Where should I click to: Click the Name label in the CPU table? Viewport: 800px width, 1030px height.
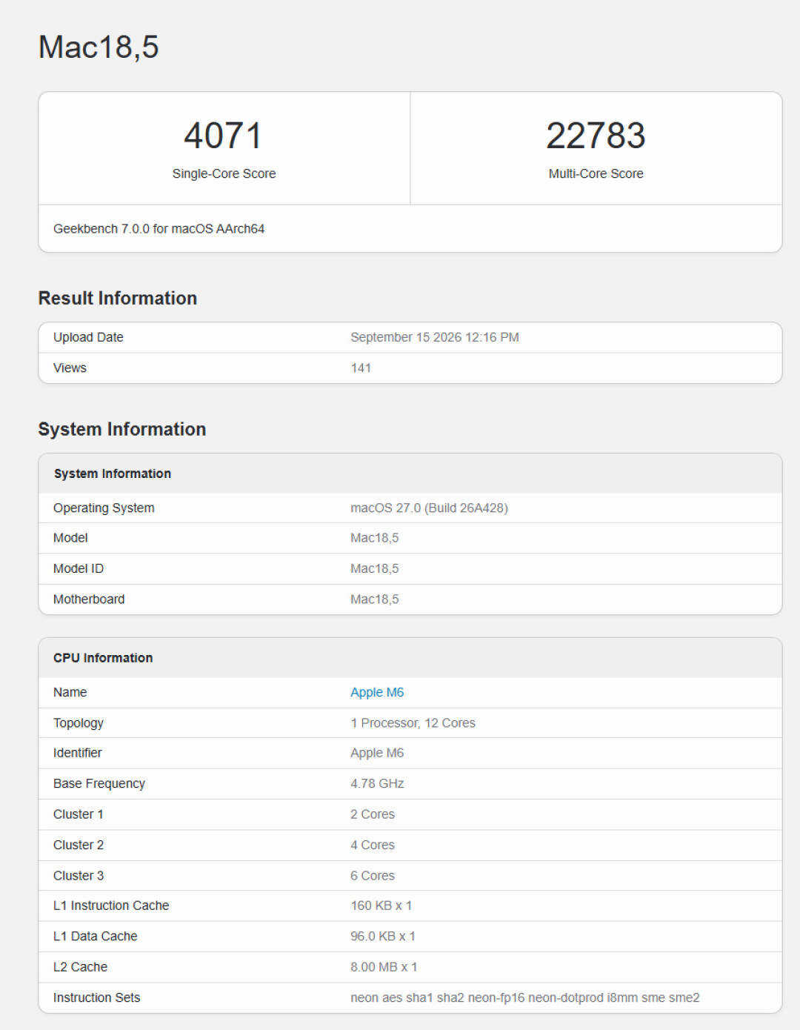pos(70,692)
